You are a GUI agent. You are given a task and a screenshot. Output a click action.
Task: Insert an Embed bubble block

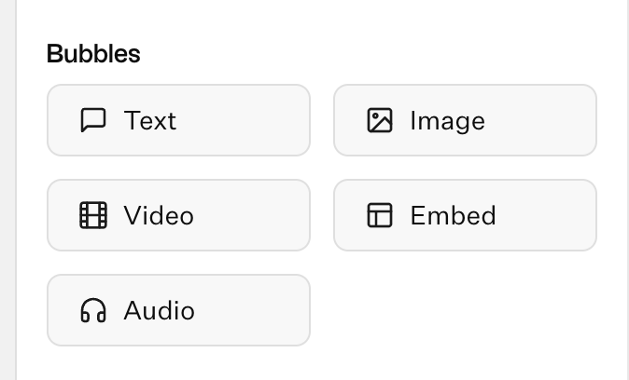(465, 215)
